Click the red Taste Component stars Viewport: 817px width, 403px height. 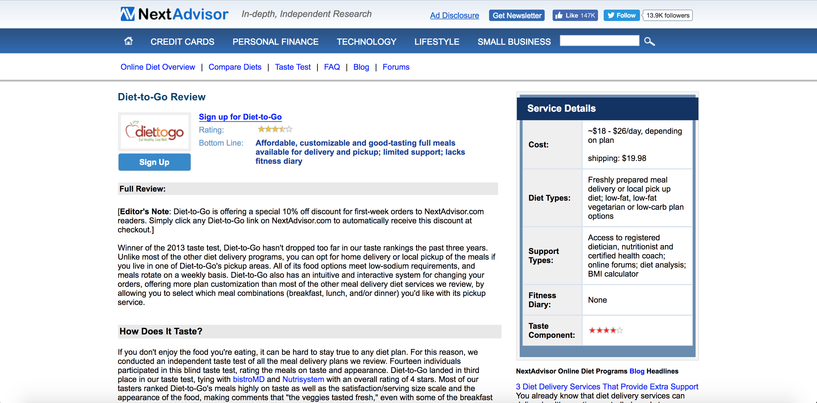click(x=605, y=330)
